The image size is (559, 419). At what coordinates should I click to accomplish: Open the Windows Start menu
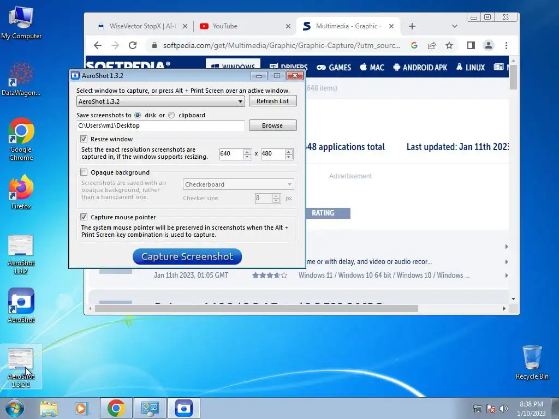pos(15,408)
